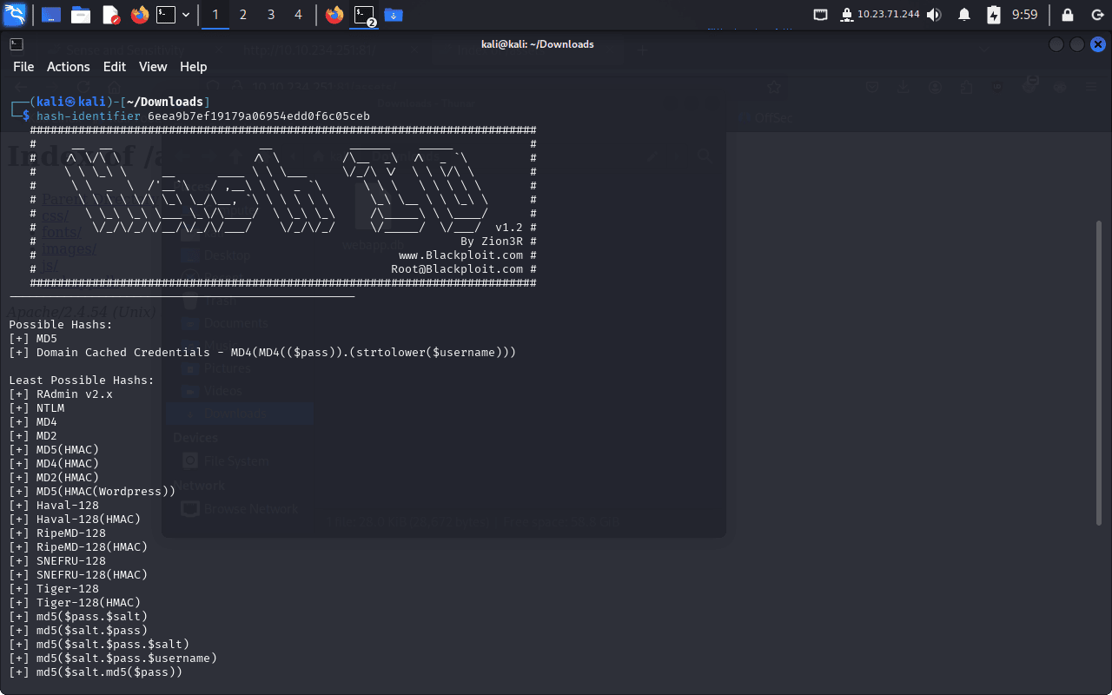Screen dimensions: 1112x695
Task: Open the View menu
Action: click(x=153, y=67)
